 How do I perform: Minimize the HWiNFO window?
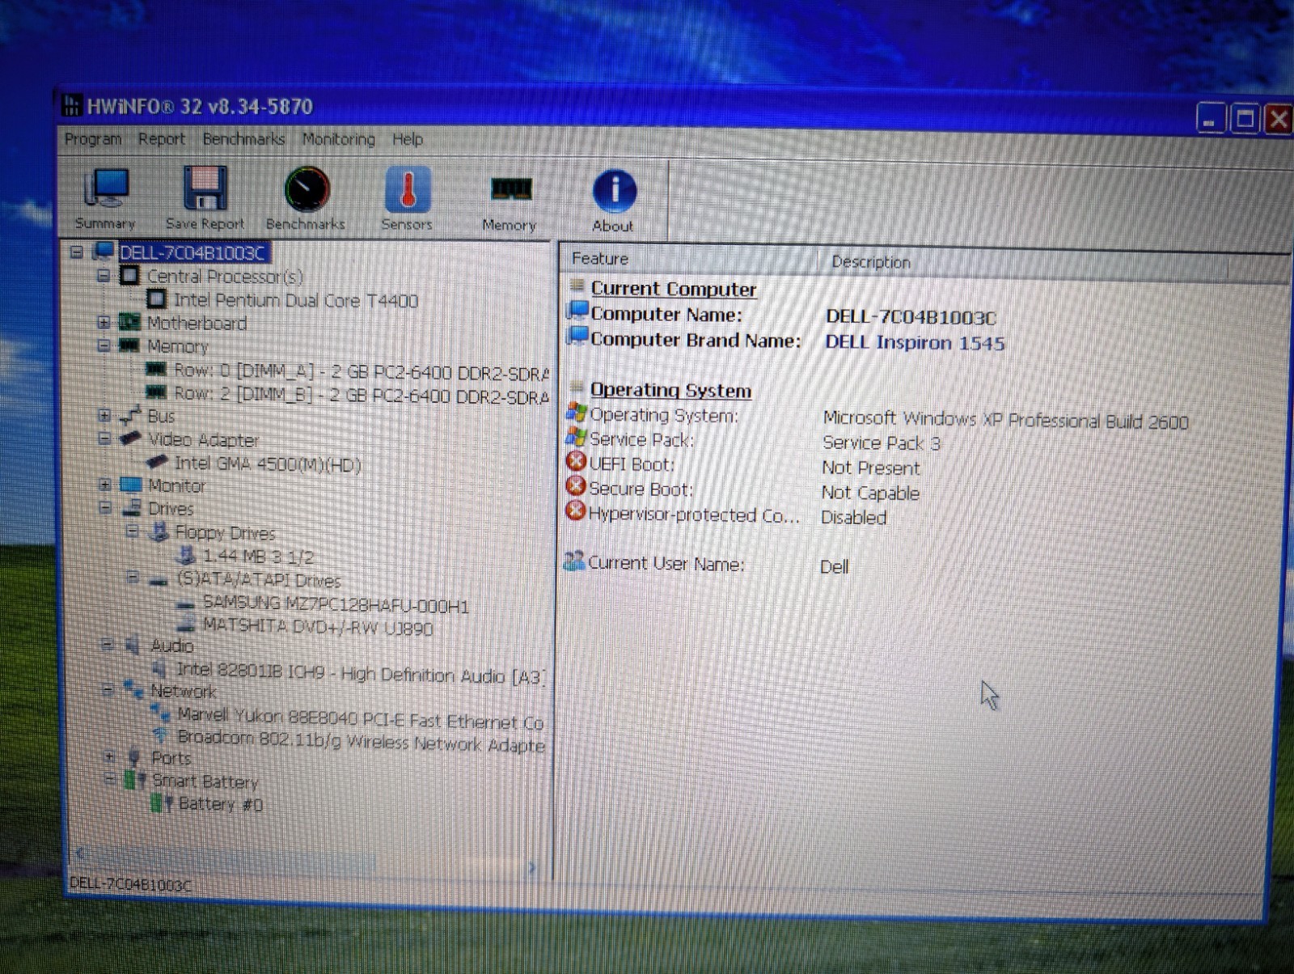pos(1211,121)
